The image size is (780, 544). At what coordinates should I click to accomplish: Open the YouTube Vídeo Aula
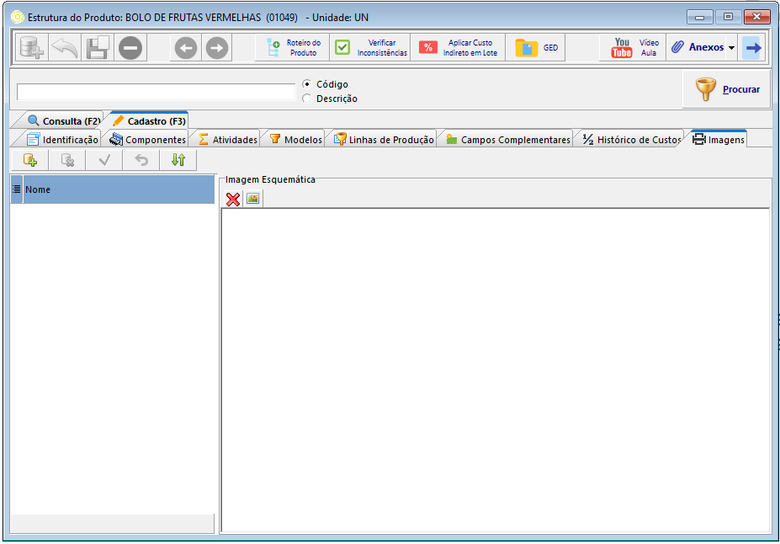pyautogui.click(x=633, y=48)
